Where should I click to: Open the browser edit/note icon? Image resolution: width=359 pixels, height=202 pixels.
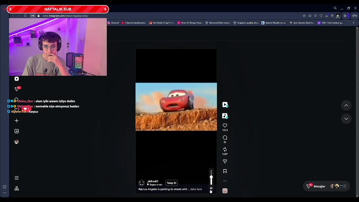coord(304,16)
